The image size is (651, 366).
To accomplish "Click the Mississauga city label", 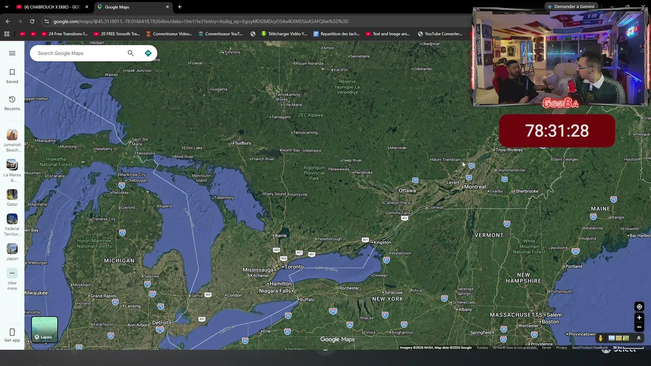I will click(x=258, y=270).
